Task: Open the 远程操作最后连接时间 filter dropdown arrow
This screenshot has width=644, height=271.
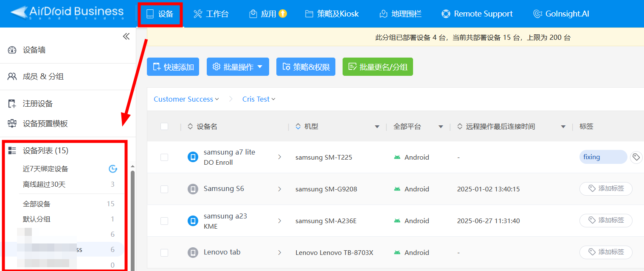Action: [x=563, y=127]
